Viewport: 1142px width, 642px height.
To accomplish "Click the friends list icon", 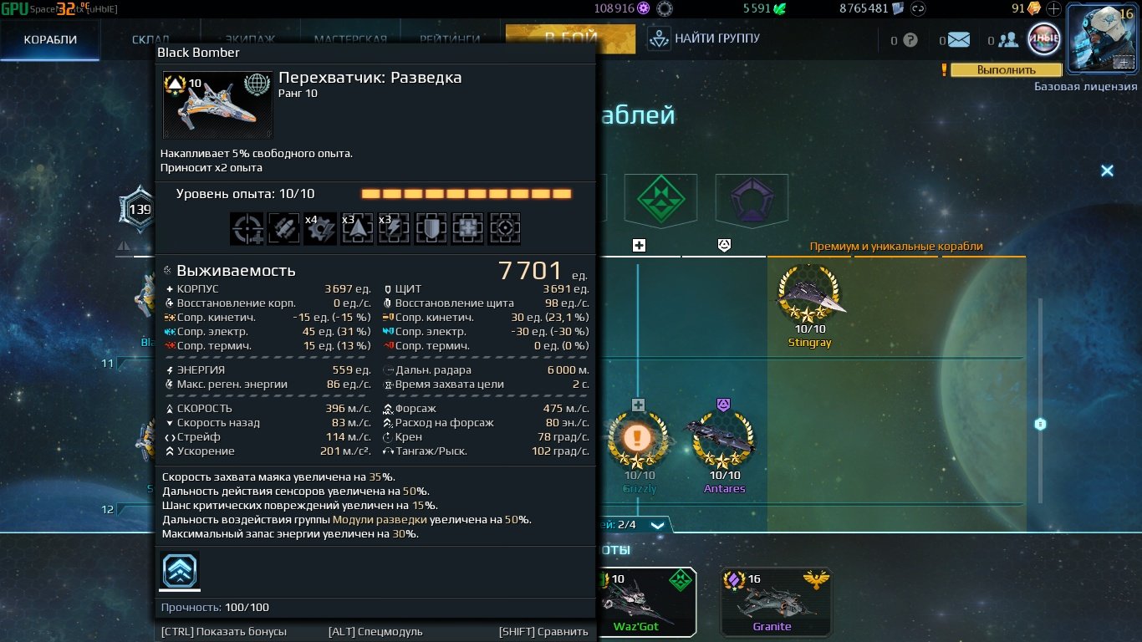I will pos(1007,39).
